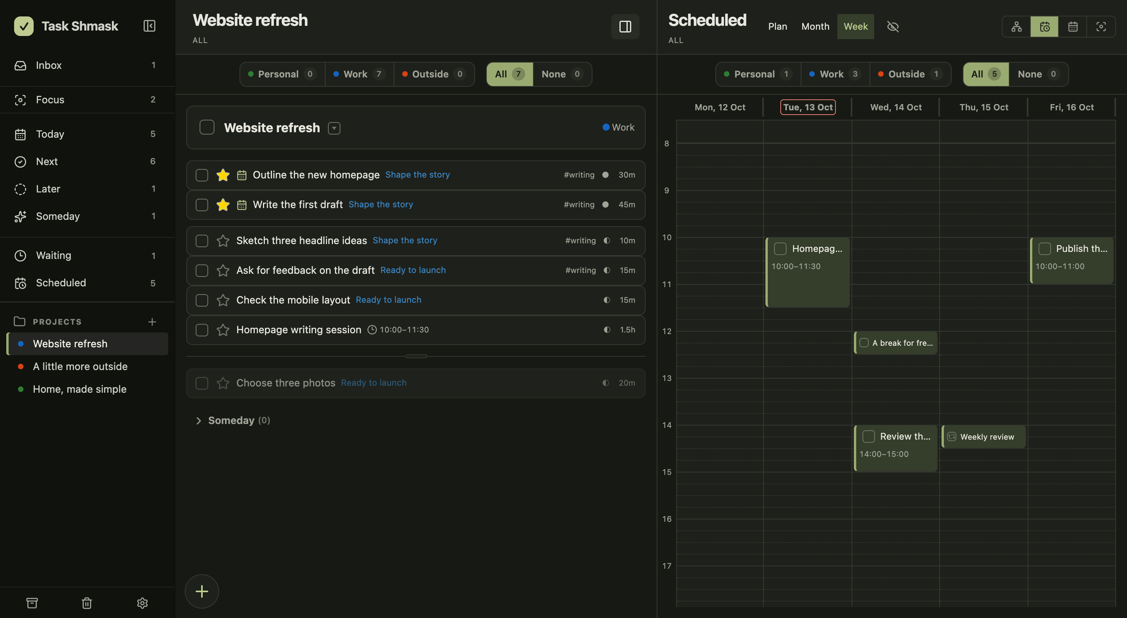Open the Waiting list in sidebar
The height and width of the screenshot is (618, 1127).
click(x=88, y=255)
